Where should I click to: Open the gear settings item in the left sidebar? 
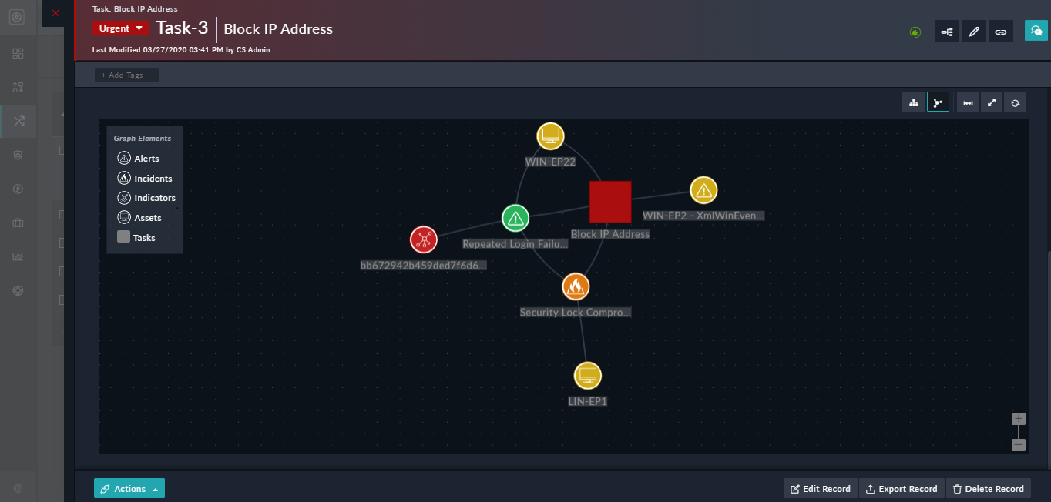tap(18, 290)
